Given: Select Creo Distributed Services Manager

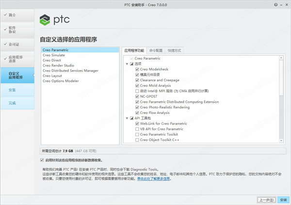Looking at the screenshot, I should coord(80,71).
